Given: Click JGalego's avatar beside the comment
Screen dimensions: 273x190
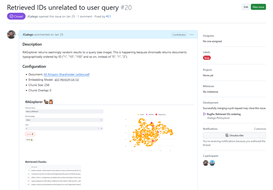Looking at the screenshot, I should point(11,34).
